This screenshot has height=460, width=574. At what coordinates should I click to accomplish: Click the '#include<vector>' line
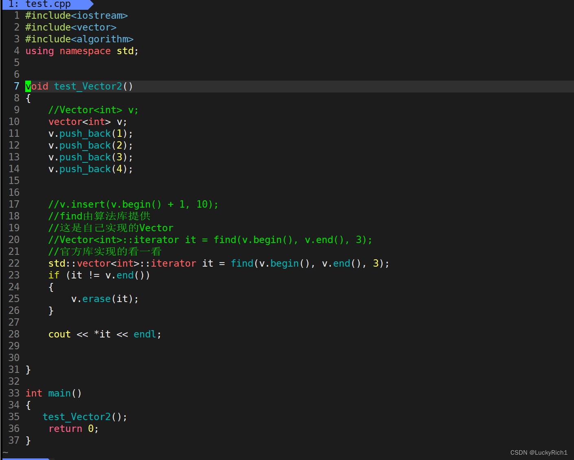point(71,27)
